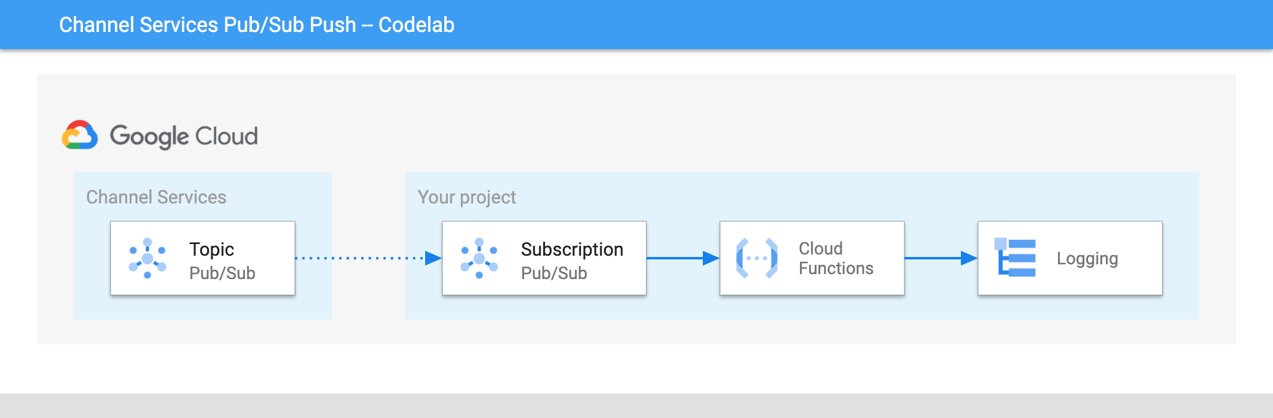Click "Pub/Sub" text below Topic

tap(222, 273)
